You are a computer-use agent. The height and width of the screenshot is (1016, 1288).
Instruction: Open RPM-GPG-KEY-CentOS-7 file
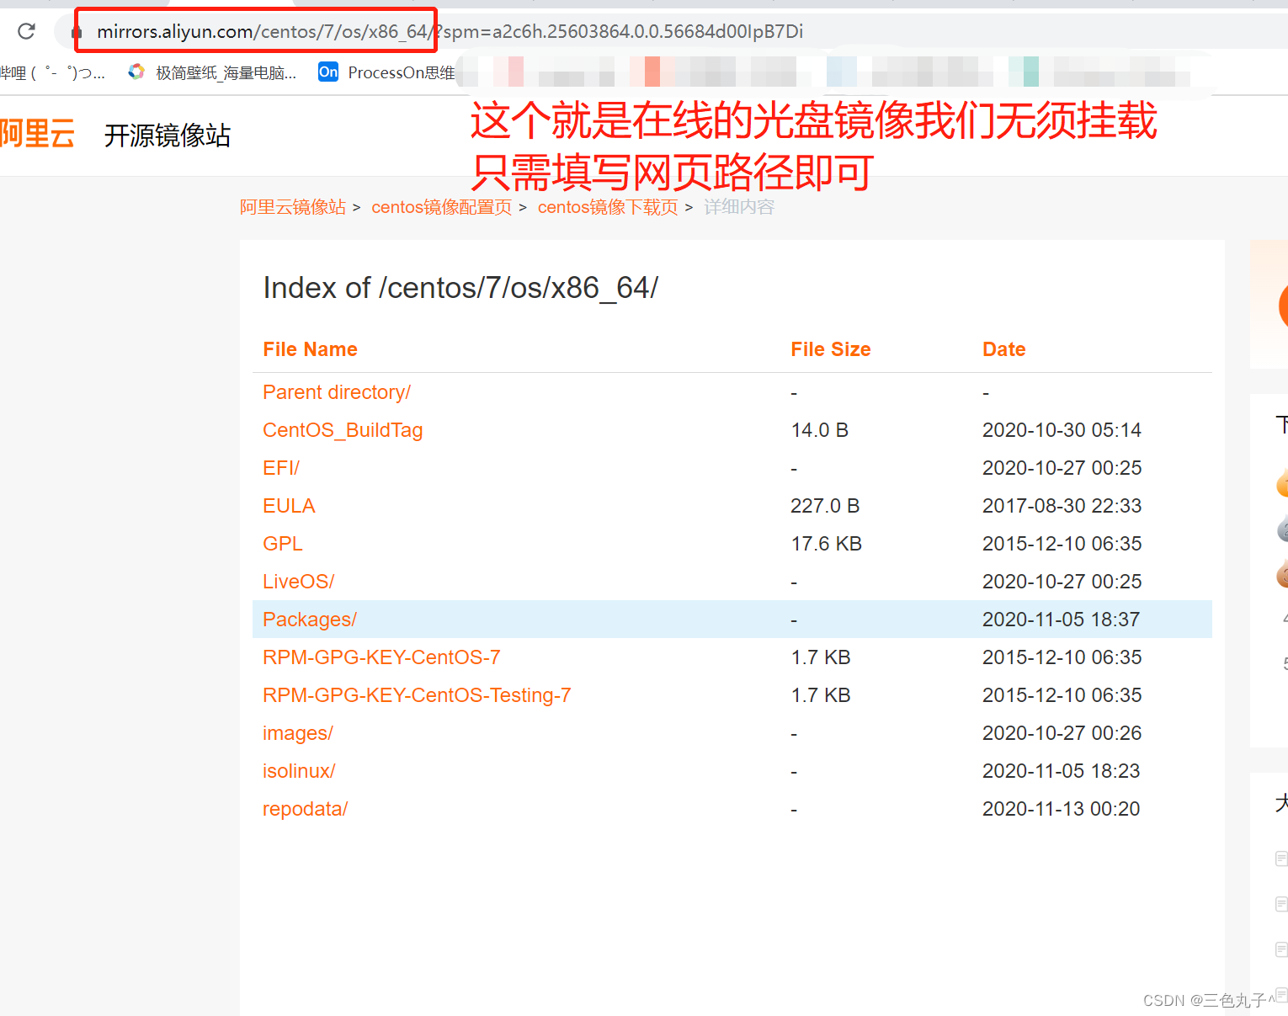(381, 657)
